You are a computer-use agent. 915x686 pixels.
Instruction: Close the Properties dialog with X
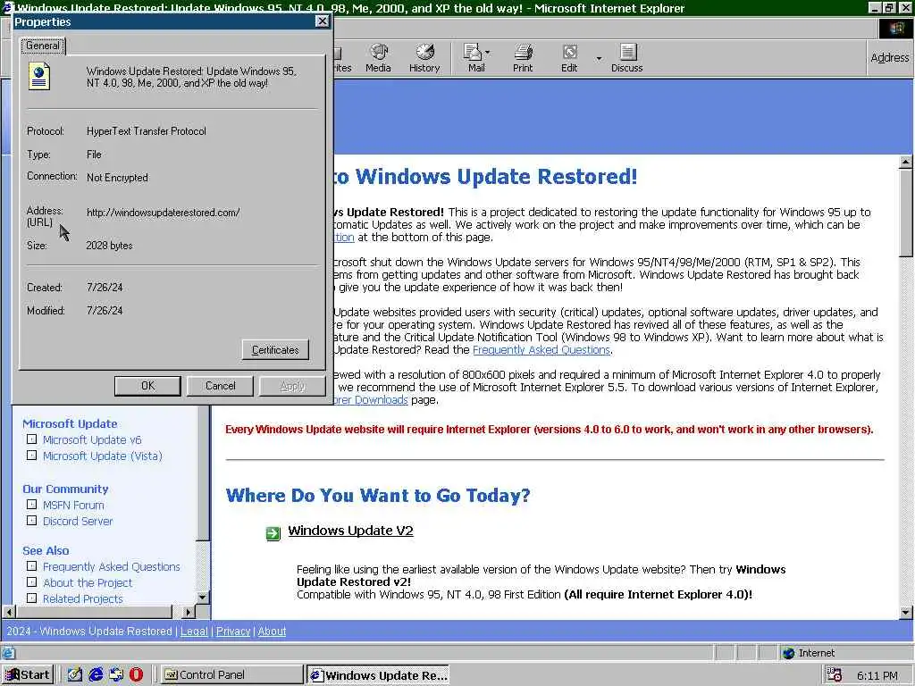click(x=322, y=21)
